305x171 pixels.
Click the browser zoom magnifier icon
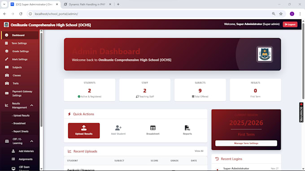pyautogui.click(x=274, y=14)
